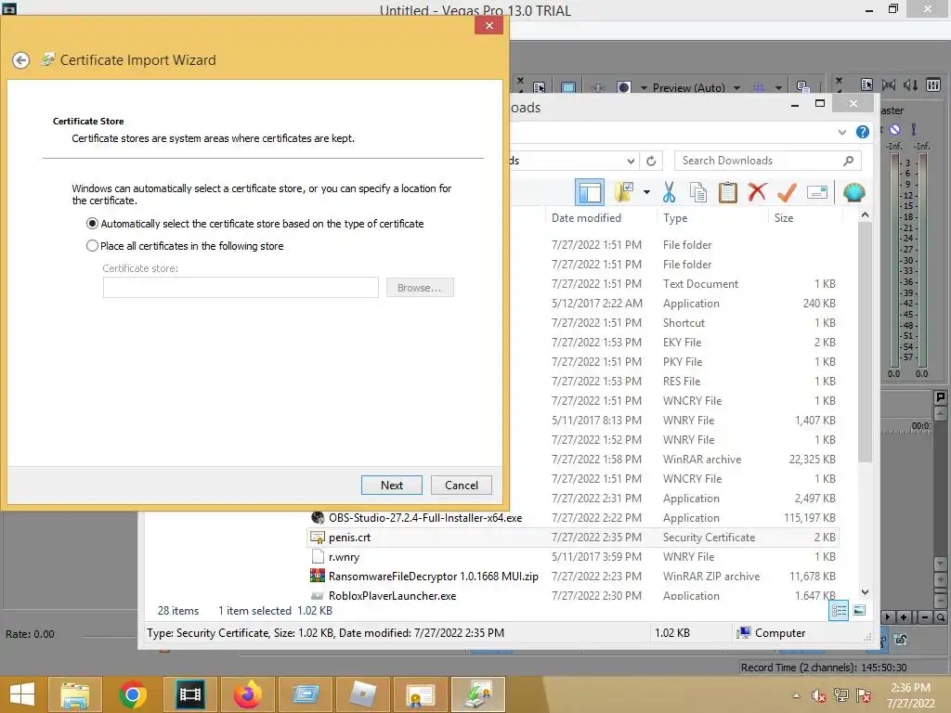Select the r.wnry file
Image resolution: width=951 pixels, height=713 pixels.
coord(344,557)
